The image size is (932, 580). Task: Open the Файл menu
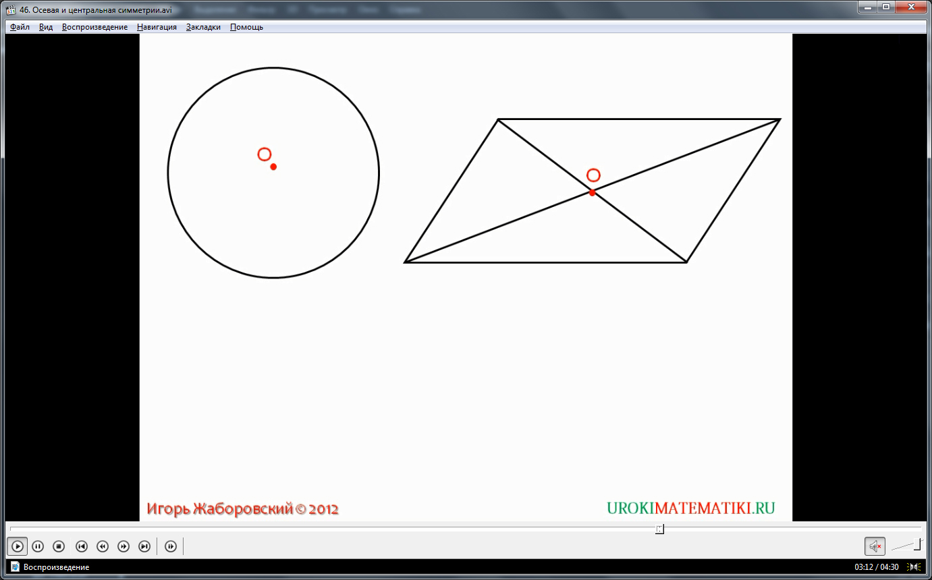[x=20, y=27]
